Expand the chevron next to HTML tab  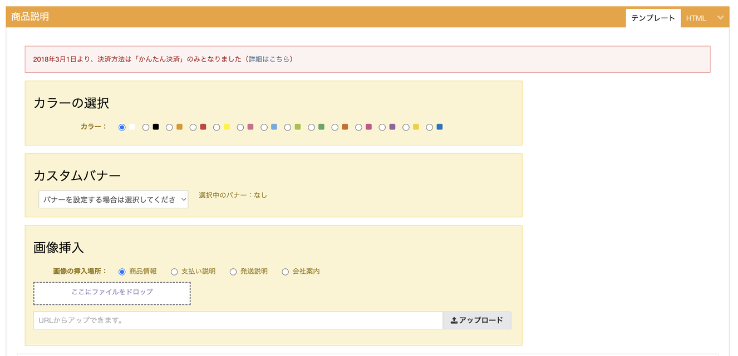[720, 18]
